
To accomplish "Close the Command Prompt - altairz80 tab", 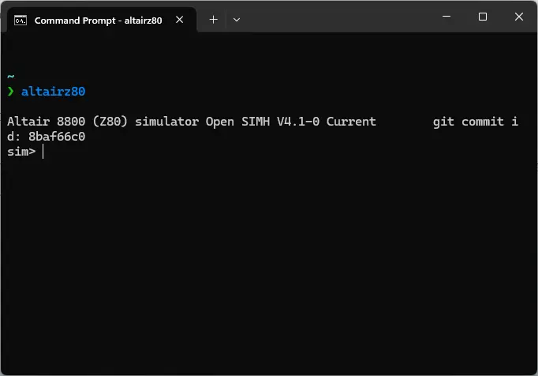I will click(x=179, y=20).
